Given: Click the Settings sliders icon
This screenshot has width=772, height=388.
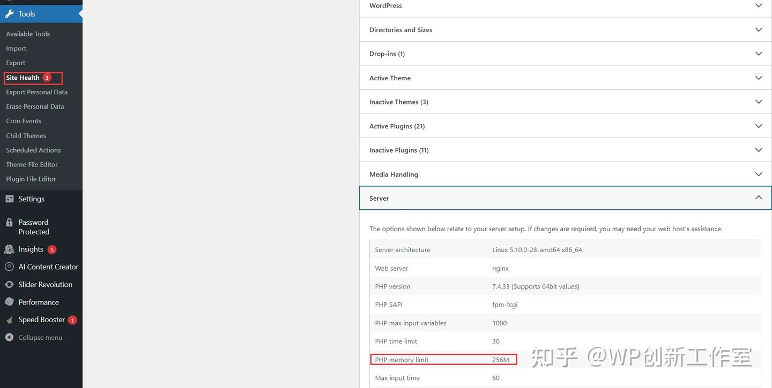Looking at the screenshot, I should coord(9,199).
